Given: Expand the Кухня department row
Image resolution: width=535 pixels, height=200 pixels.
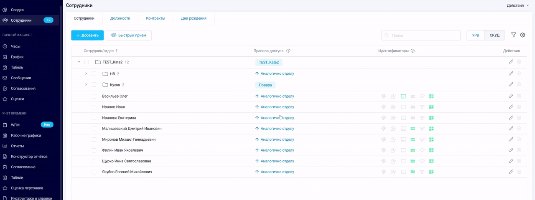Looking at the screenshot, I should tap(86, 84).
